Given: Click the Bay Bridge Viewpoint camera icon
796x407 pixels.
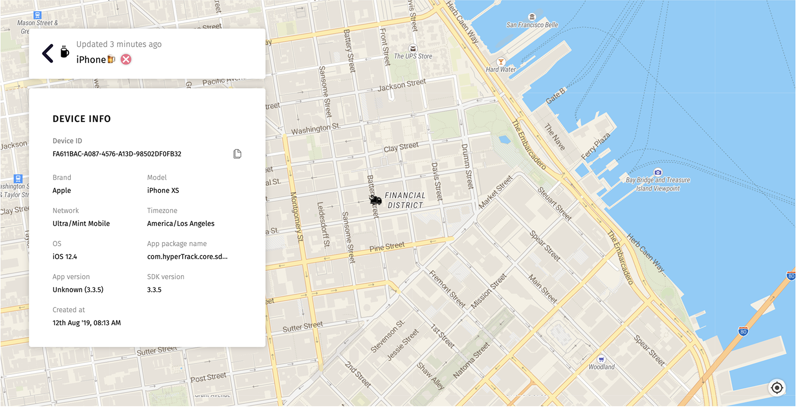Looking at the screenshot, I should point(658,172).
